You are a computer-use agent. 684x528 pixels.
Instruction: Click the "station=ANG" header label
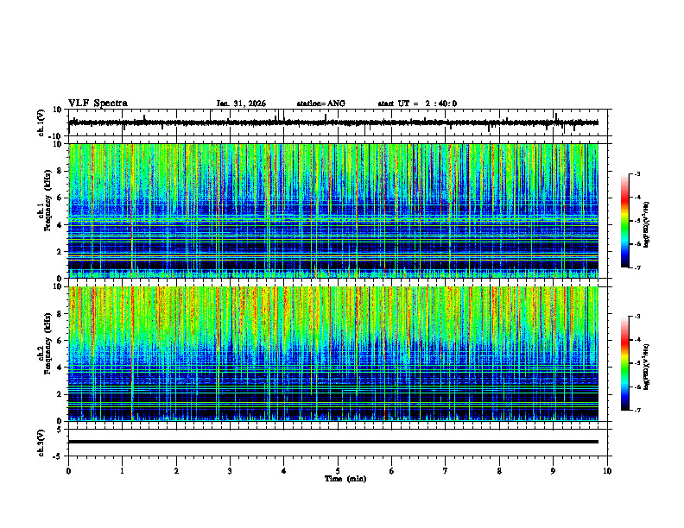[x=321, y=104]
